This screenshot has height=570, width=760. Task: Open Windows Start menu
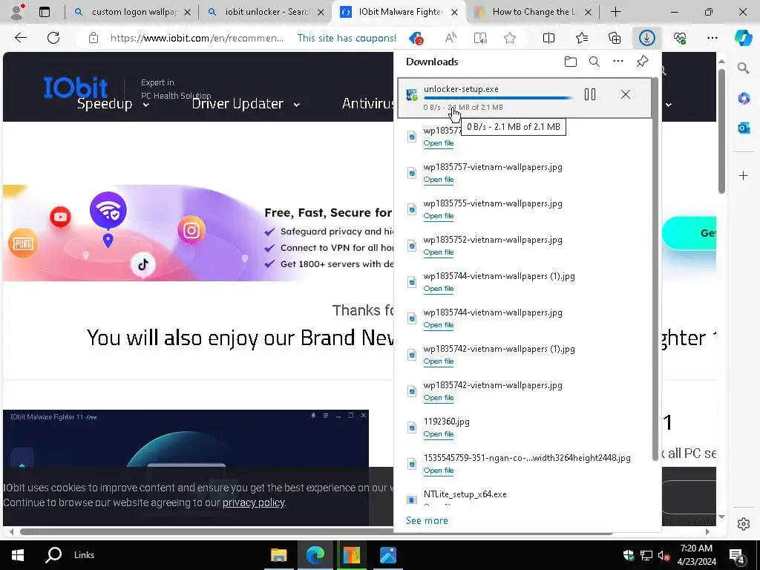pos(18,555)
